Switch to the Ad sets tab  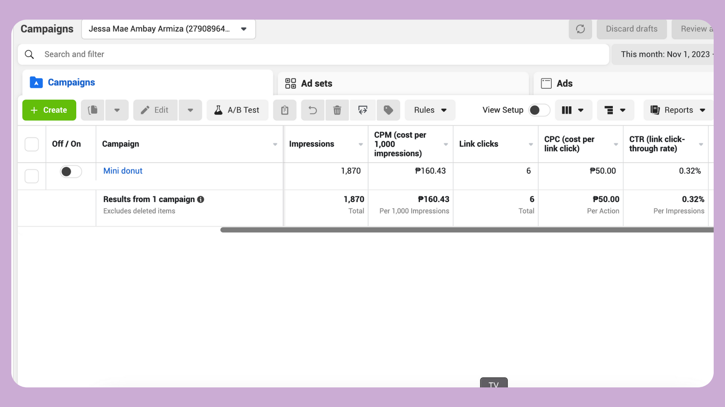(316, 83)
